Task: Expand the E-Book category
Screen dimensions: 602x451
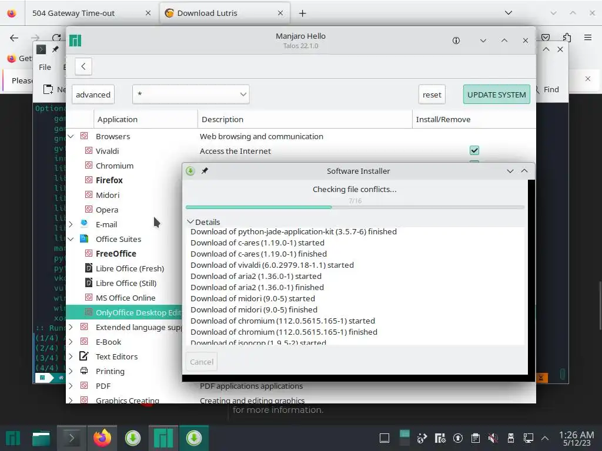Action: tap(71, 342)
